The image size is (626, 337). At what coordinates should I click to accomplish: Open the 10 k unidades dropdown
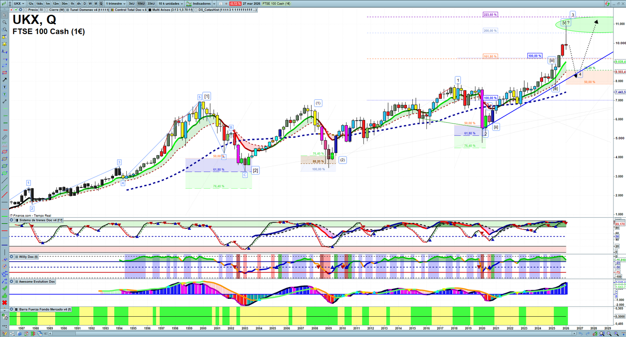point(171,4)
